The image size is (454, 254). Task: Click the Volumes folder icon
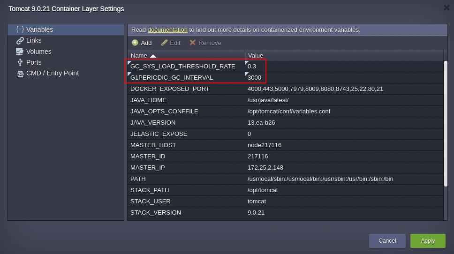click(20, 52)
